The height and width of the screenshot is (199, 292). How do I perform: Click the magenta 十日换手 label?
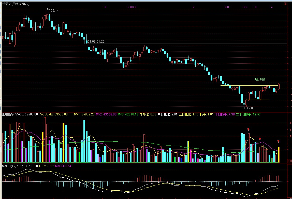[x=225, y=114]
